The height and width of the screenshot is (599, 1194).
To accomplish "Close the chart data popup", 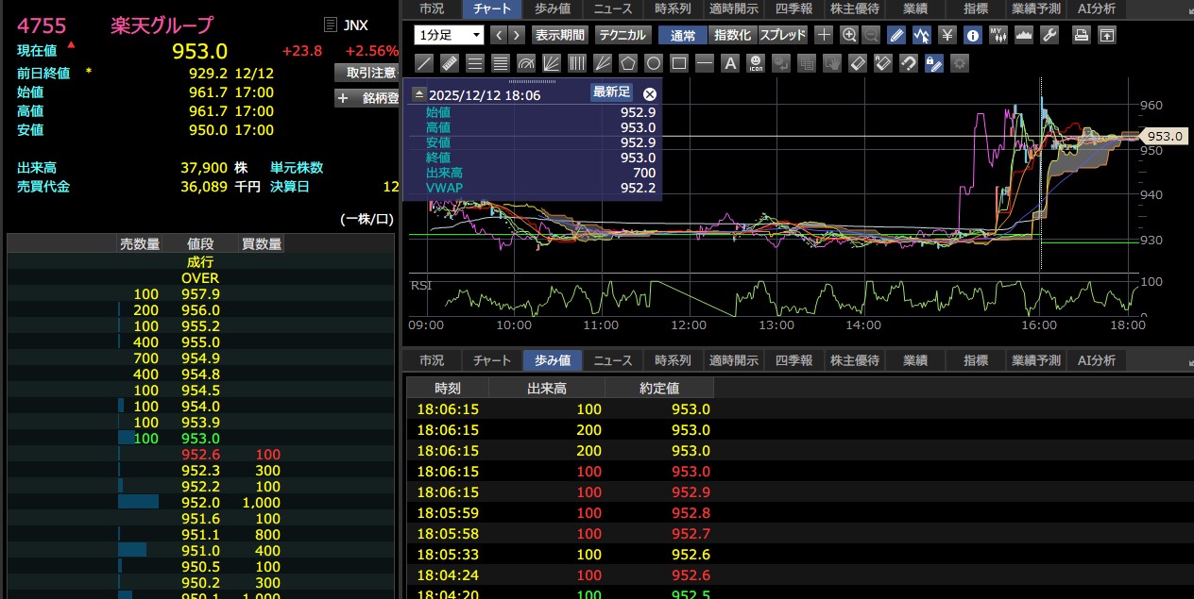I will (x=649, y=93).
